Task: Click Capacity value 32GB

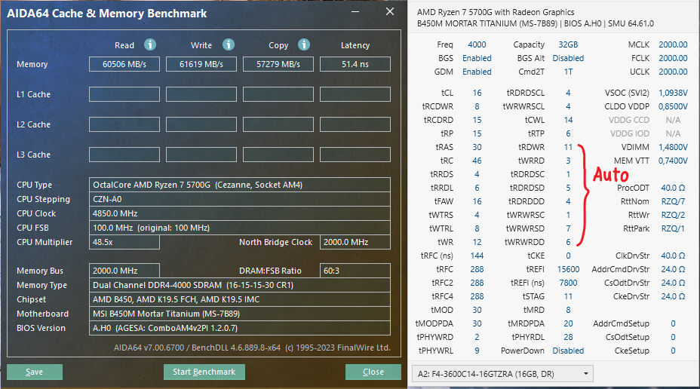Action: [x=568, y=44]
